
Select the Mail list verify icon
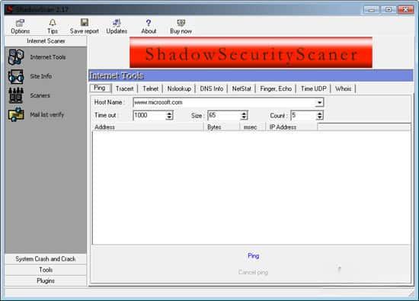(16, 114)
